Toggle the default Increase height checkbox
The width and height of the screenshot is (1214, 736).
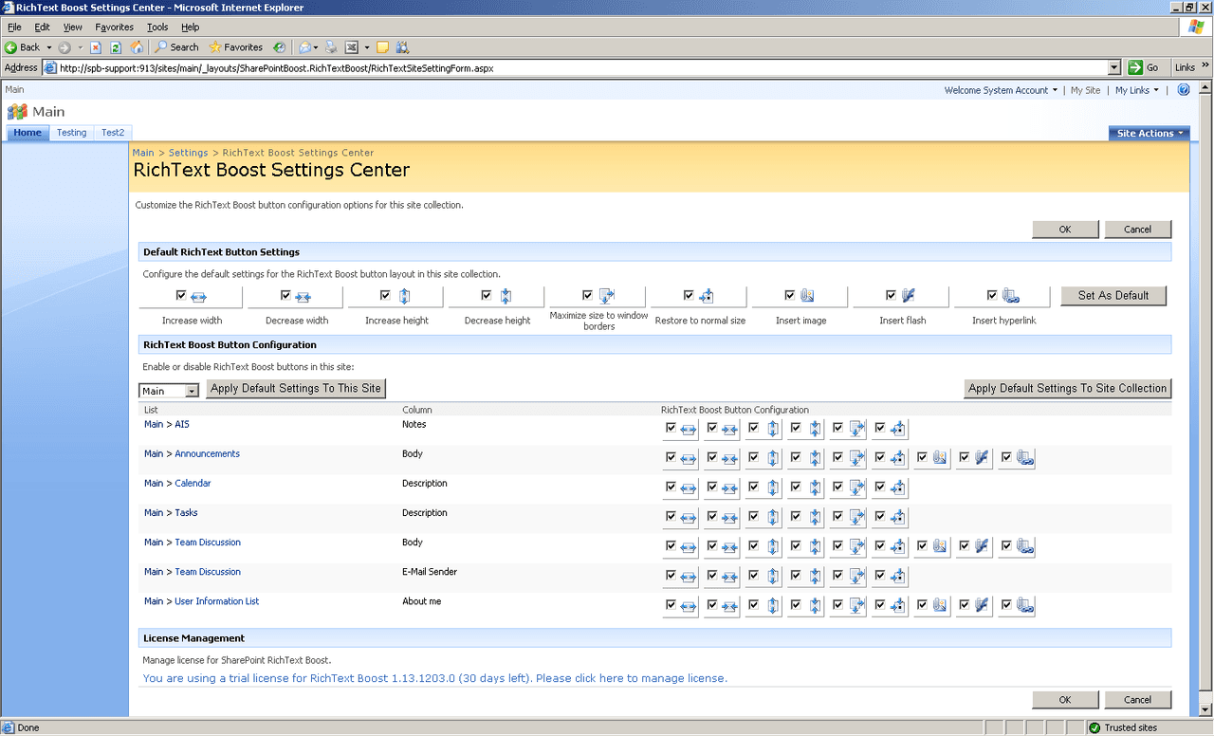385,295
